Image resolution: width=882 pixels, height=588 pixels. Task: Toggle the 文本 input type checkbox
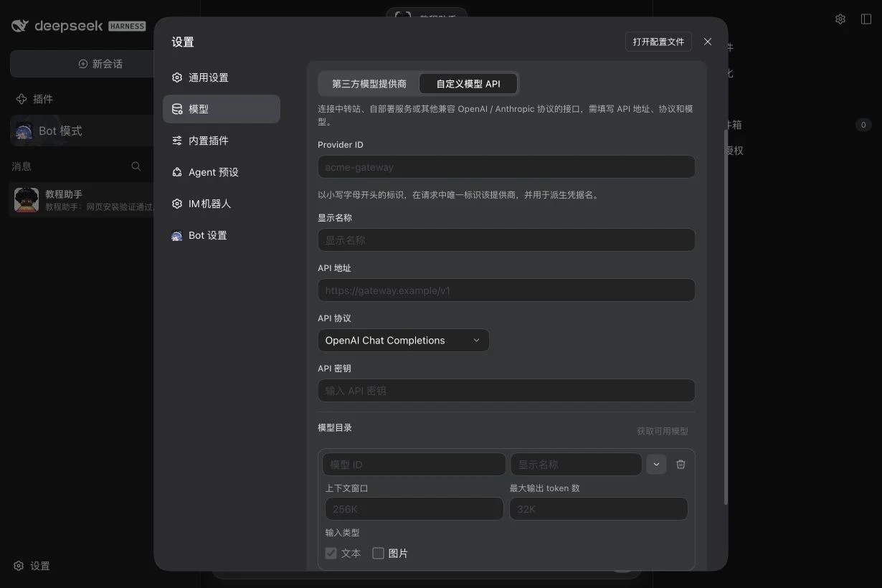point(331,554)
